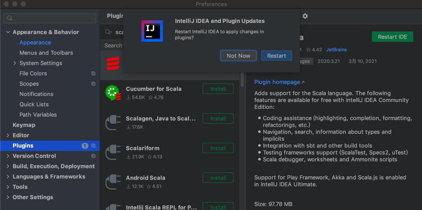Click the Android Scala plug icon
Image resolution: width=422 pixels, height=210 pixels.
coord(113,182)
